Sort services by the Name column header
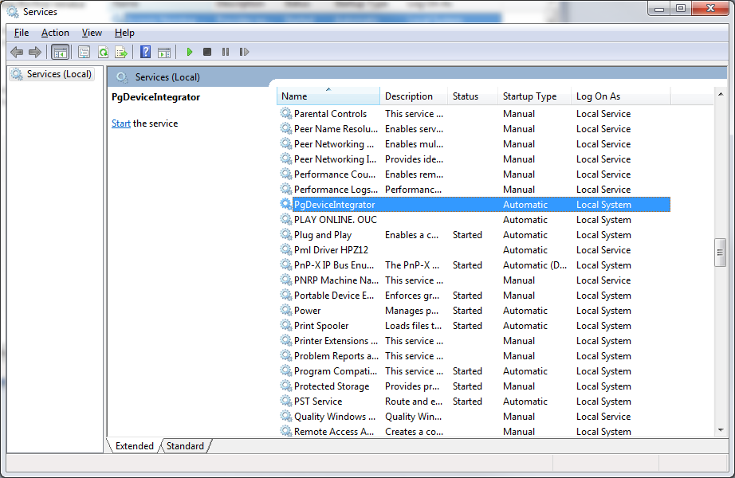735x478 pixels. click(x=328, y=96)
